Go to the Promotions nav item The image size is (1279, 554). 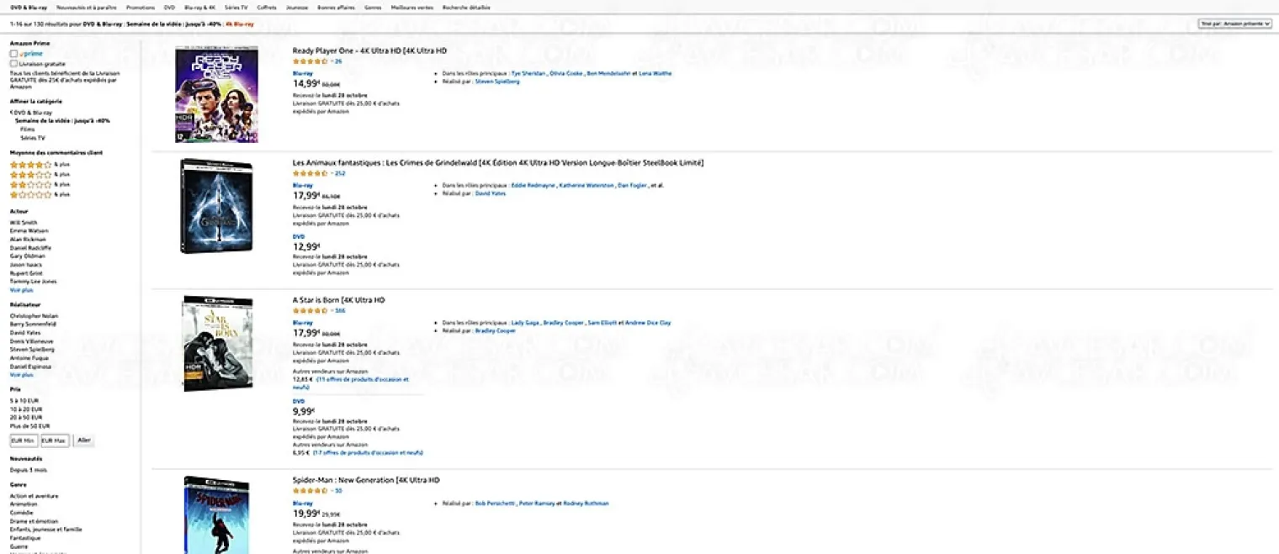pyautogui.click(x=141, y=7)
